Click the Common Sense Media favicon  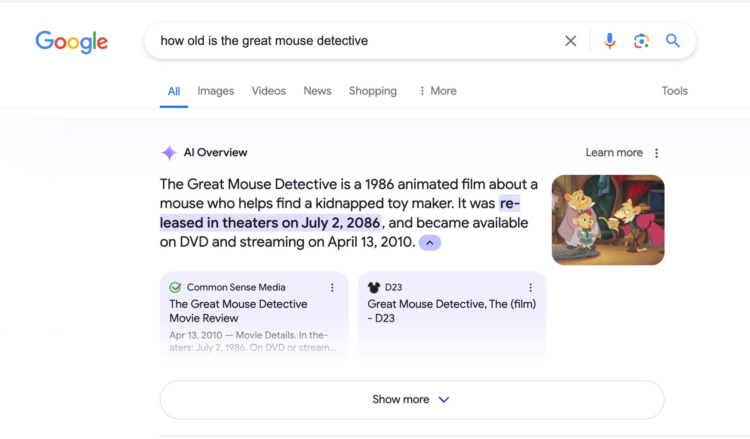(175, 287)
